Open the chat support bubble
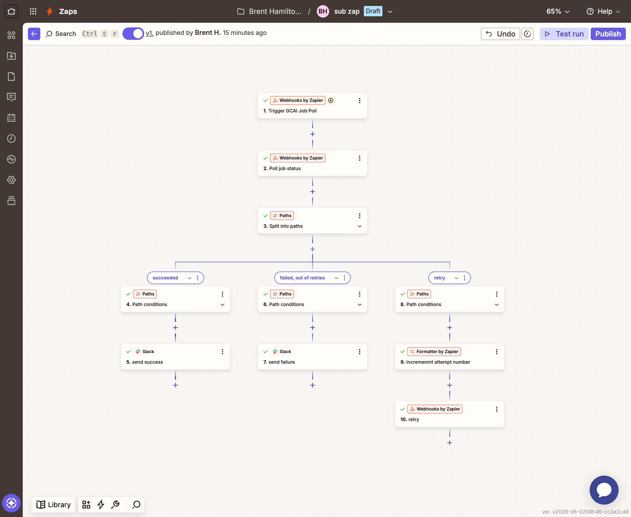Screen dimensions: 631x517 coord(604,490)
